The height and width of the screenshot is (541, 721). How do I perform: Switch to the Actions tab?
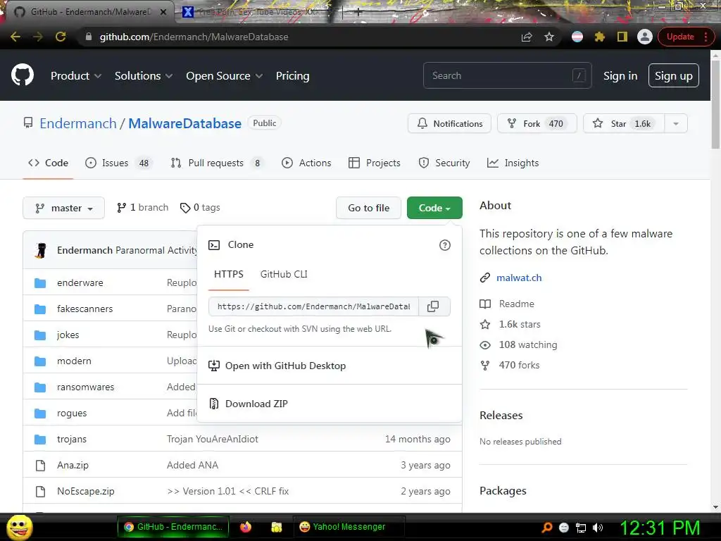point(306,163)
